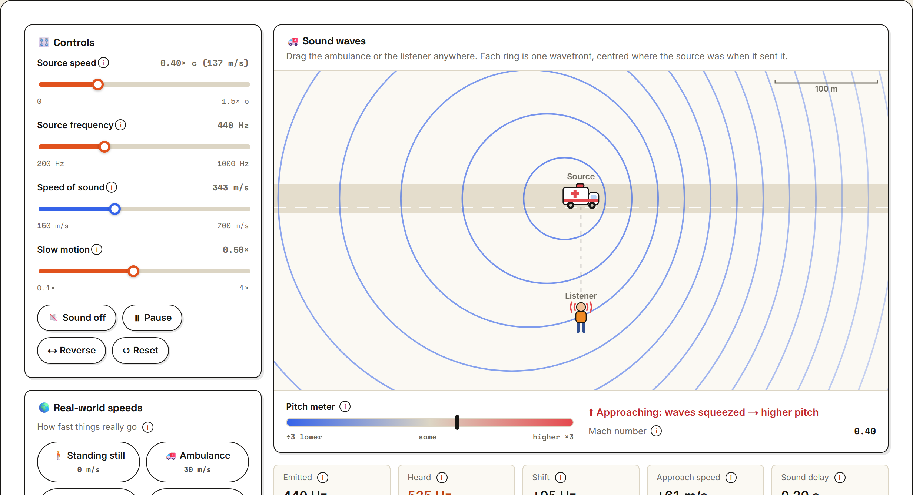
Task: Open the Heard info icon
Action: click(x=442, y=478)
